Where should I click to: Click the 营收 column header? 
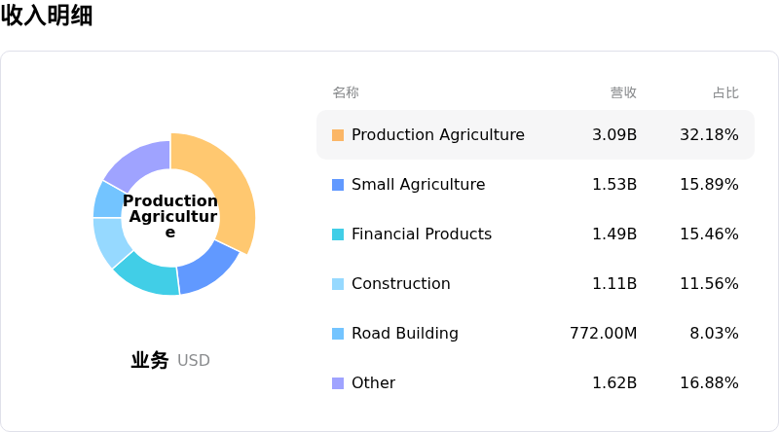click(x=623, y=92)
